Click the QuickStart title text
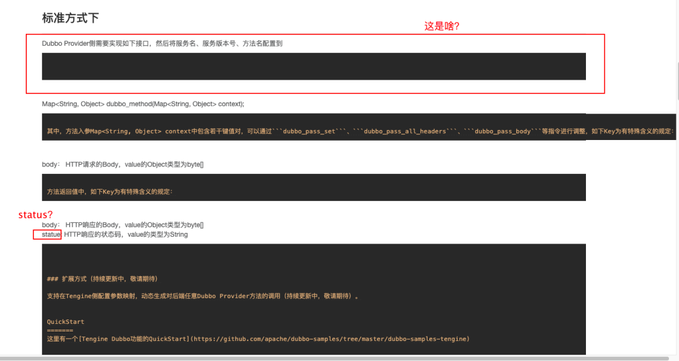This screenshot has width=679, height=361. coord(65,321)
